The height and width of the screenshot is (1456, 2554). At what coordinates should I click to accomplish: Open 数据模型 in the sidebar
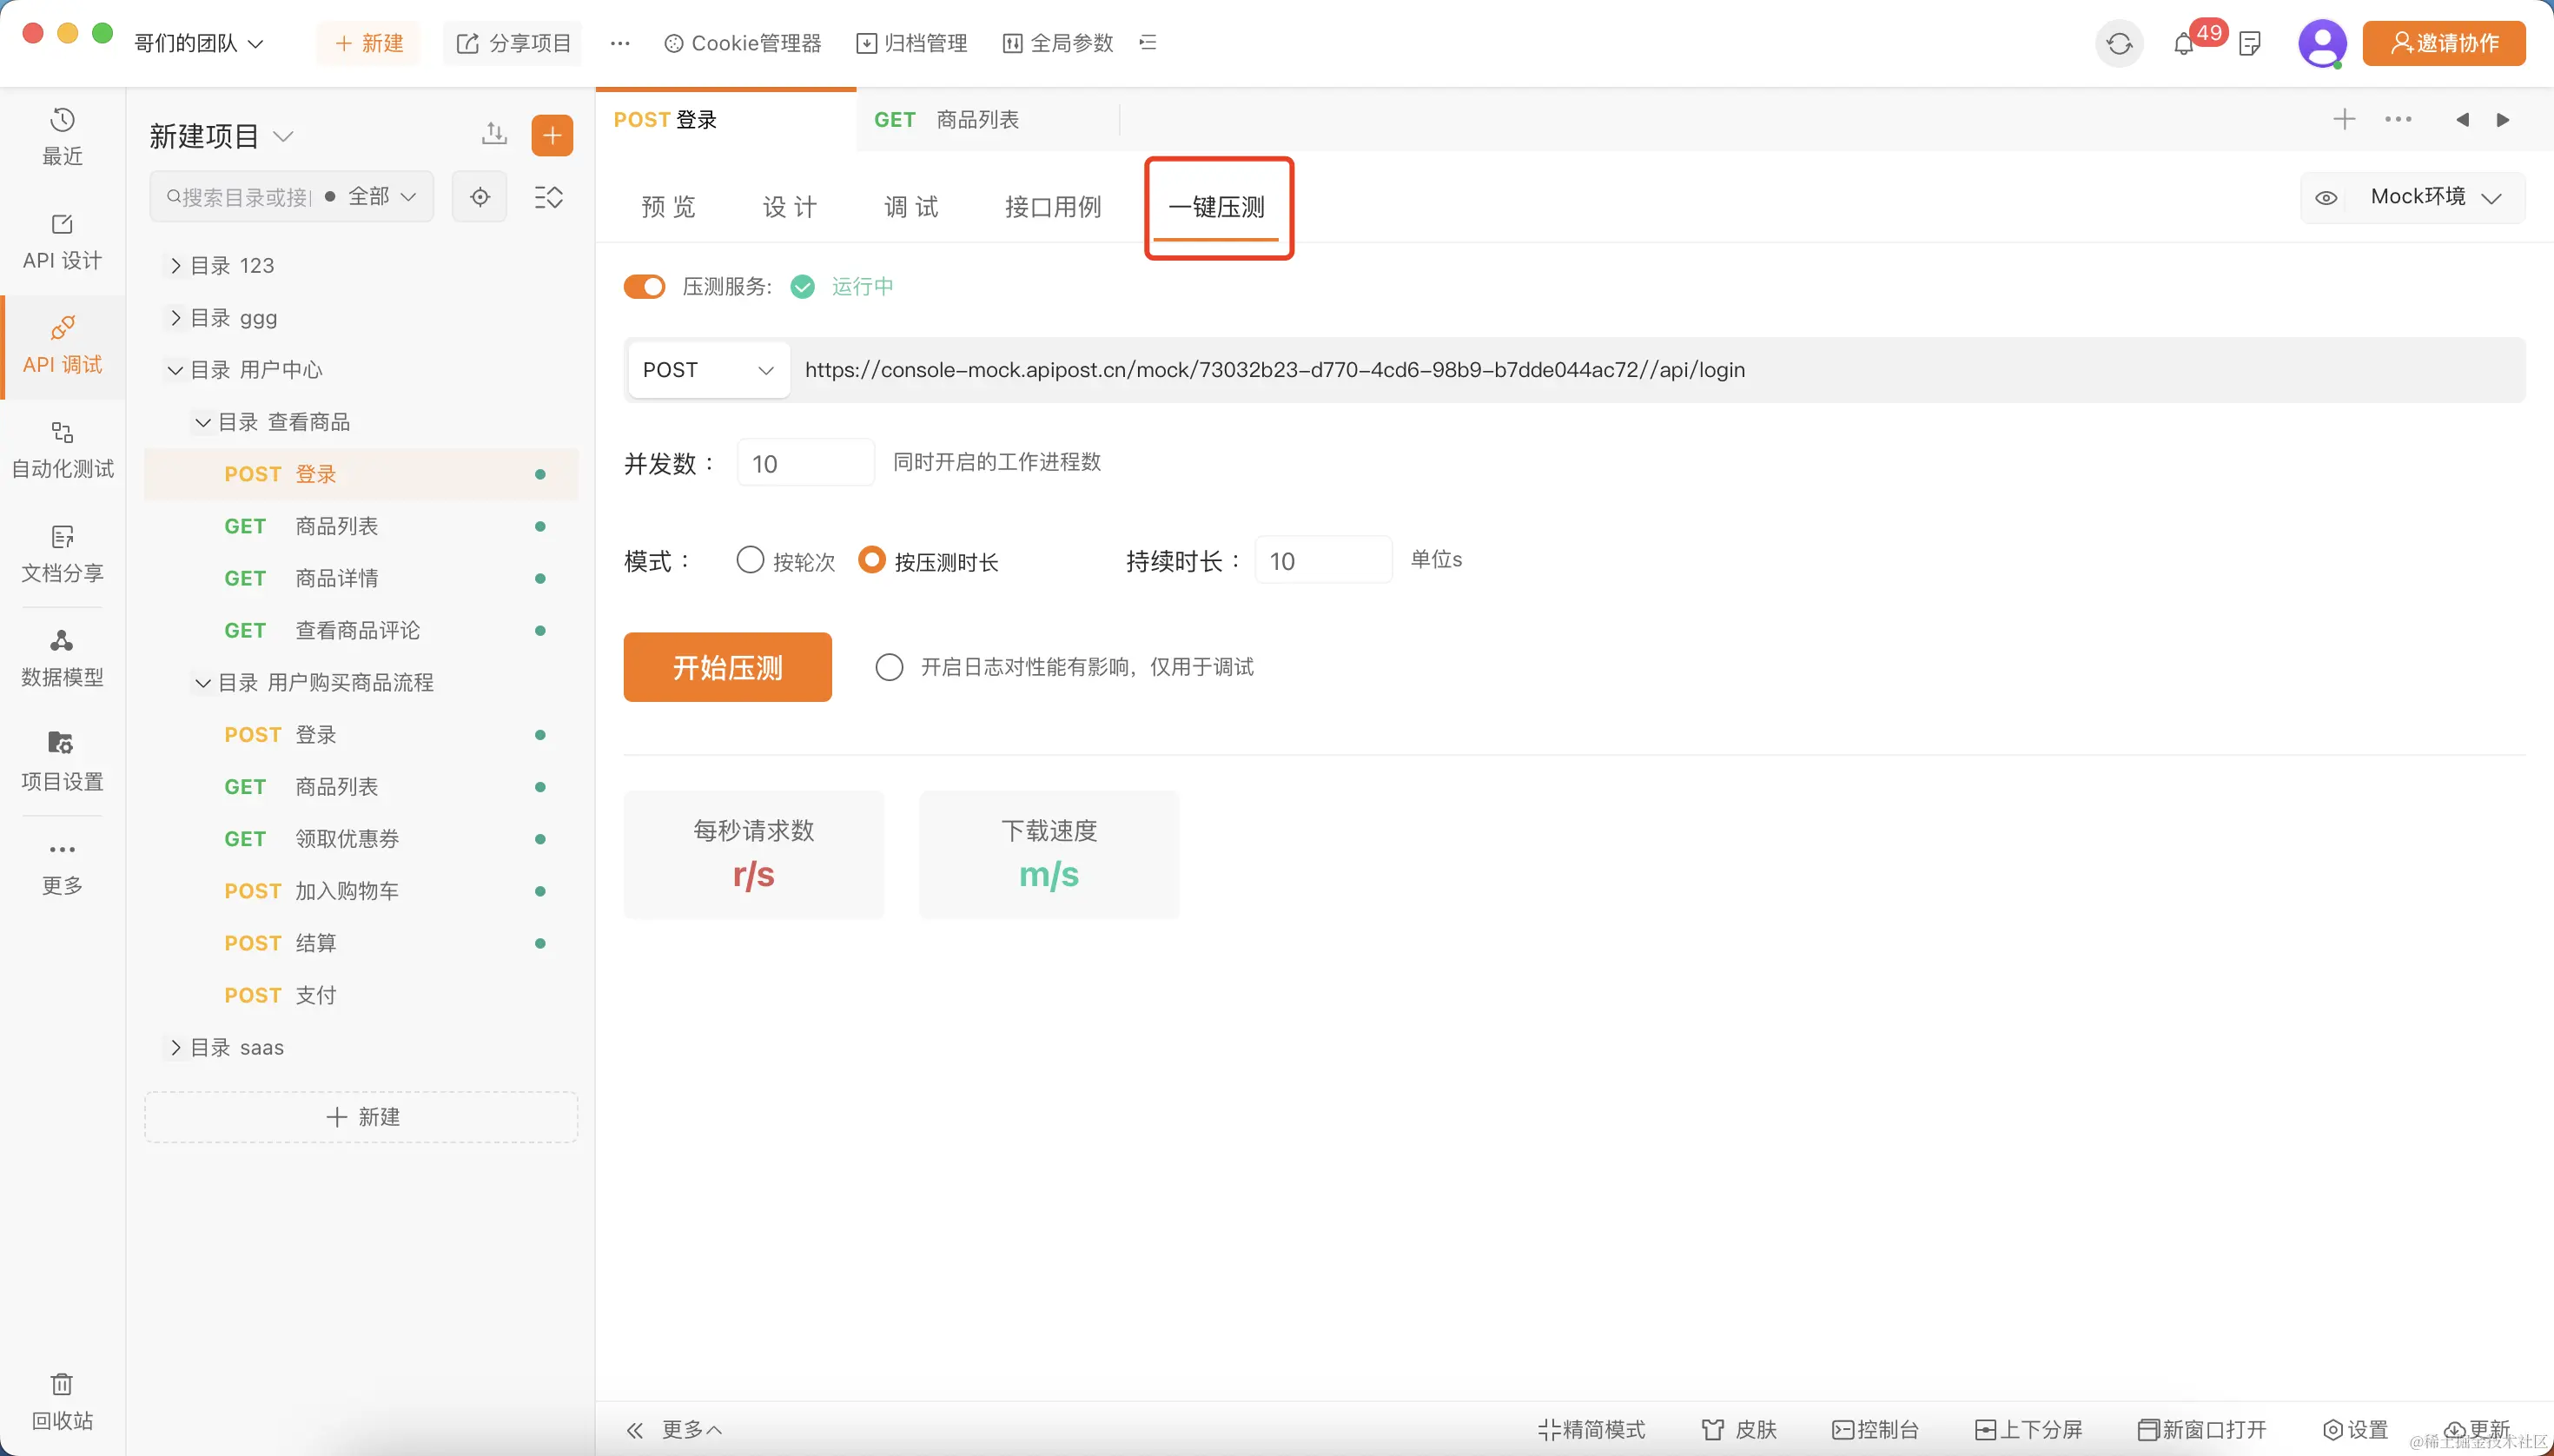(62, 657)
